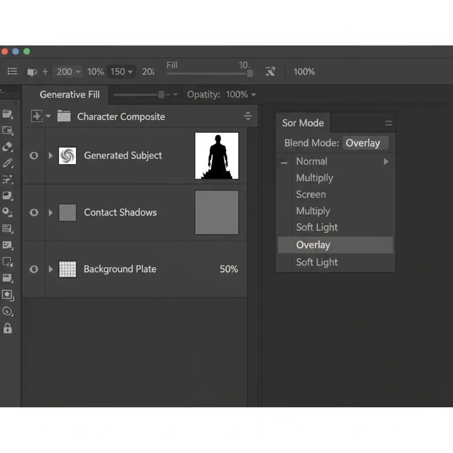Toggle visibility of Contact Shadows layer

click(x=34, y=213)
